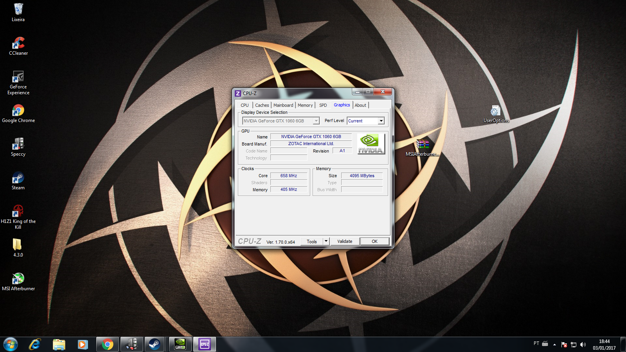The image size is (626, 352).
Task: Click CPU-Z taskbar button
Action: pyautogui.click(x=204, y=345)
